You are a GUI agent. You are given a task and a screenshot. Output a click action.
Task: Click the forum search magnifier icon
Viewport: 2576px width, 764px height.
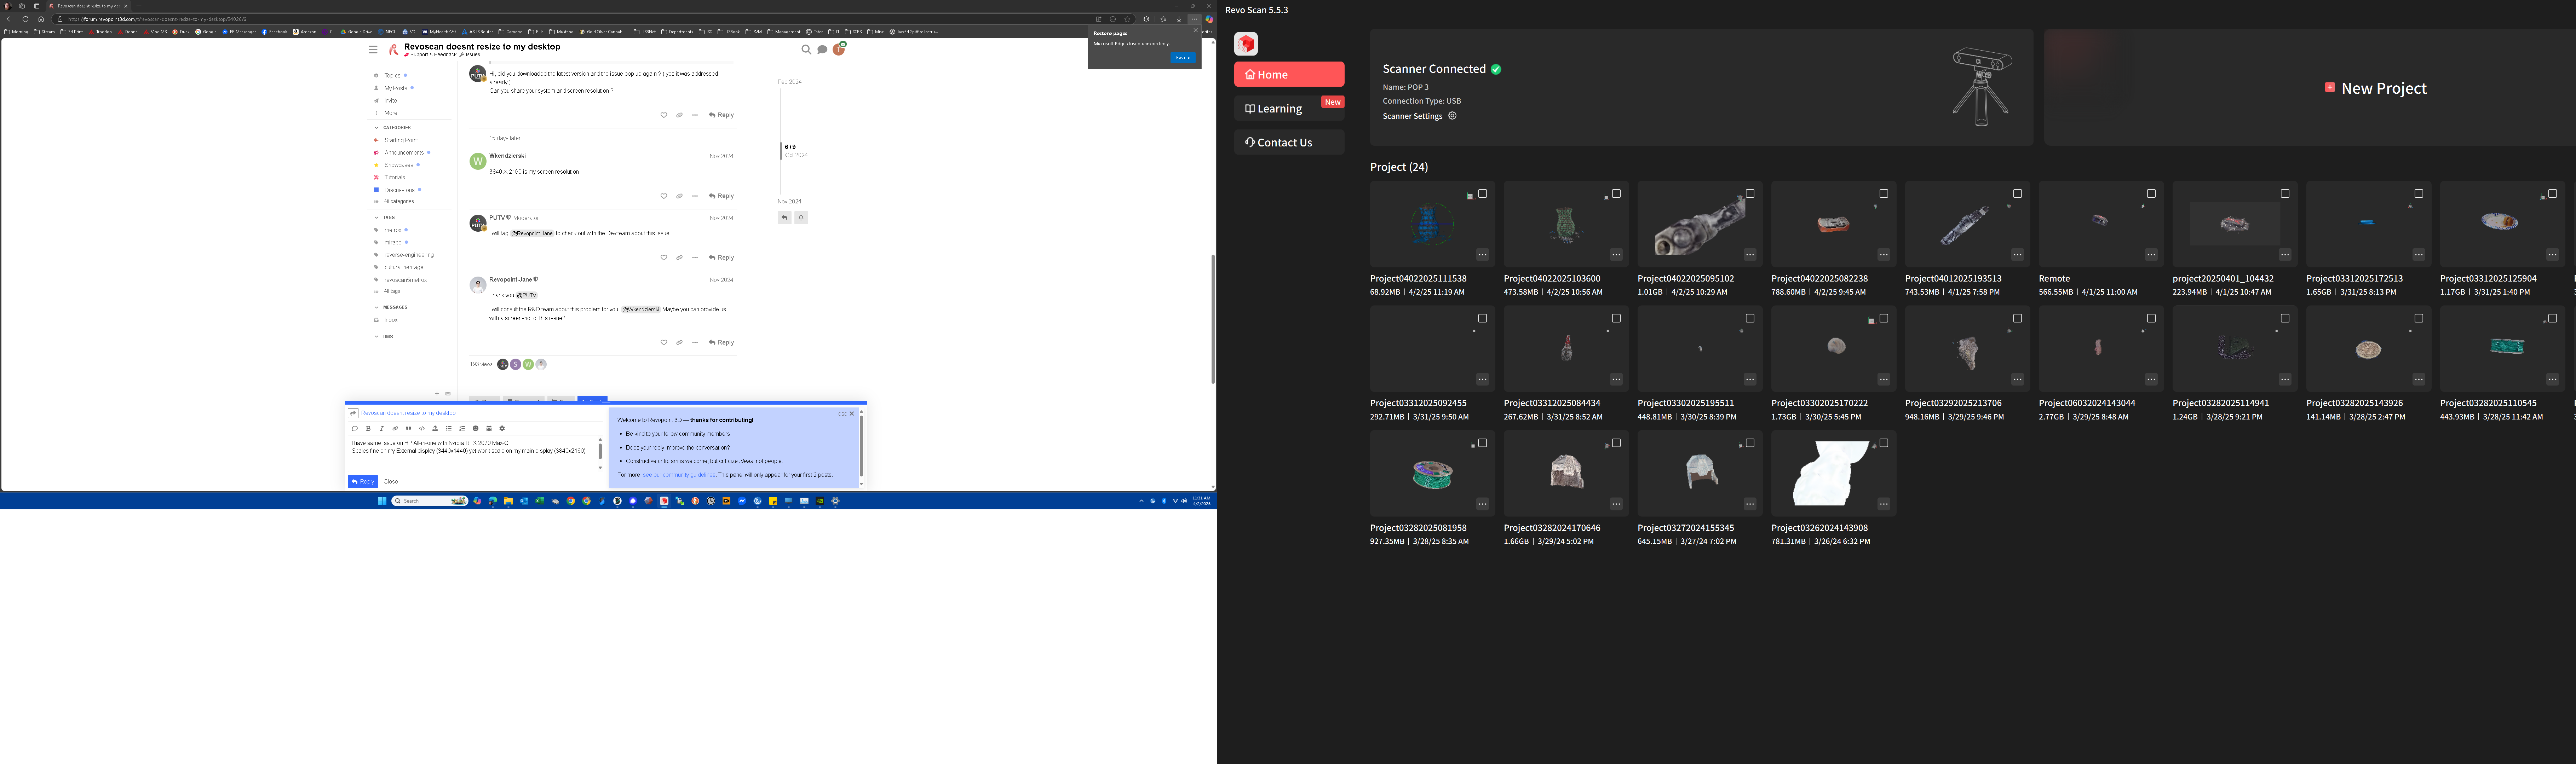[x=806, y=49]
